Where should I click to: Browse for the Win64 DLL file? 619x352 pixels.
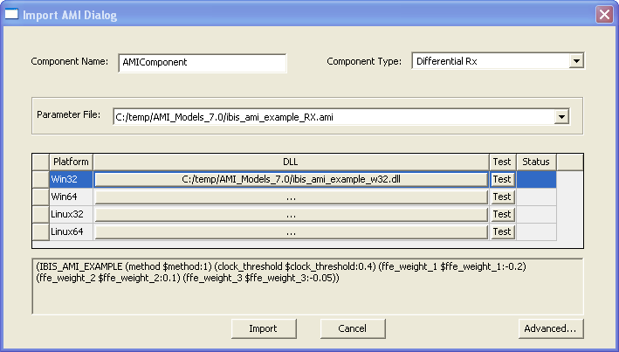pyautogui.click(x=291, y=197)
